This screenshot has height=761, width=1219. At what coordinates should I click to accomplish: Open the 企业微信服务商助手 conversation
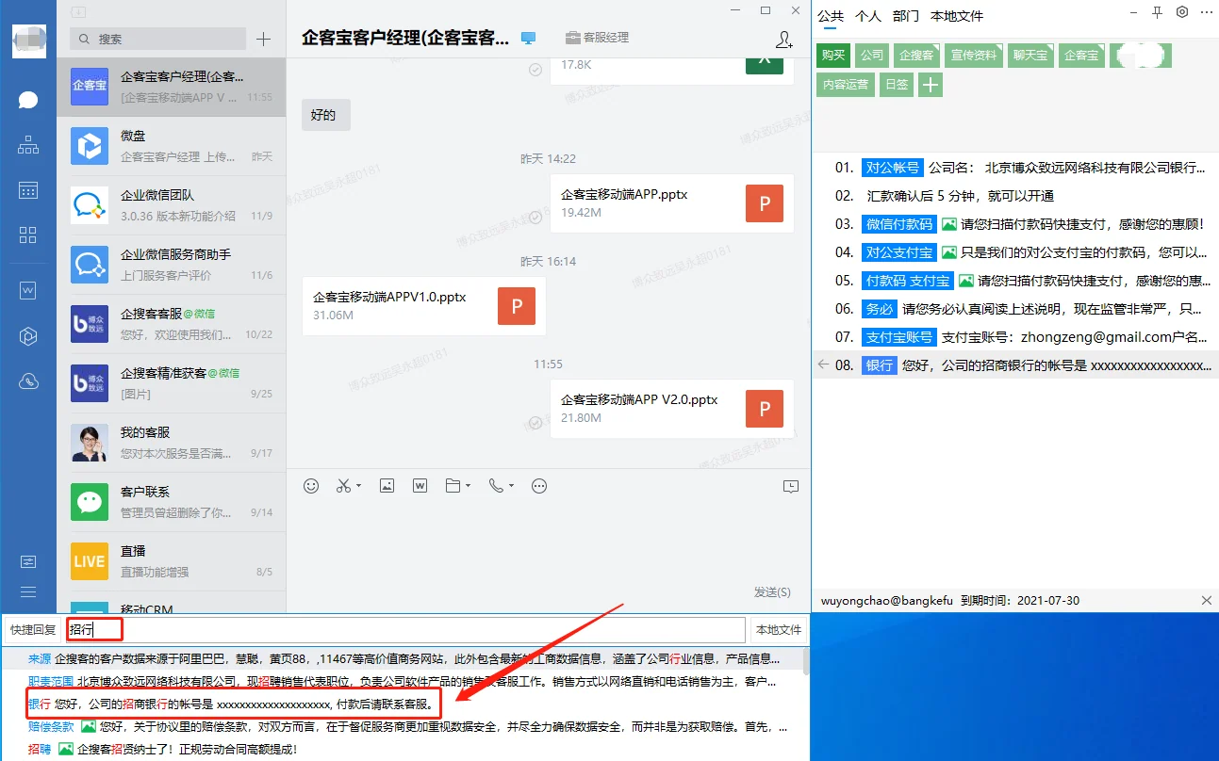[x=171, y=265]
